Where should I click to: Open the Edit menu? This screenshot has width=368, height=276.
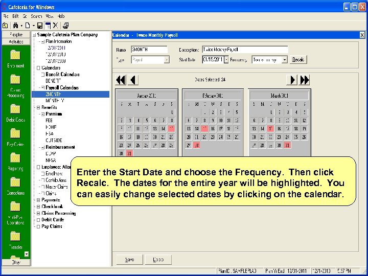15,16
